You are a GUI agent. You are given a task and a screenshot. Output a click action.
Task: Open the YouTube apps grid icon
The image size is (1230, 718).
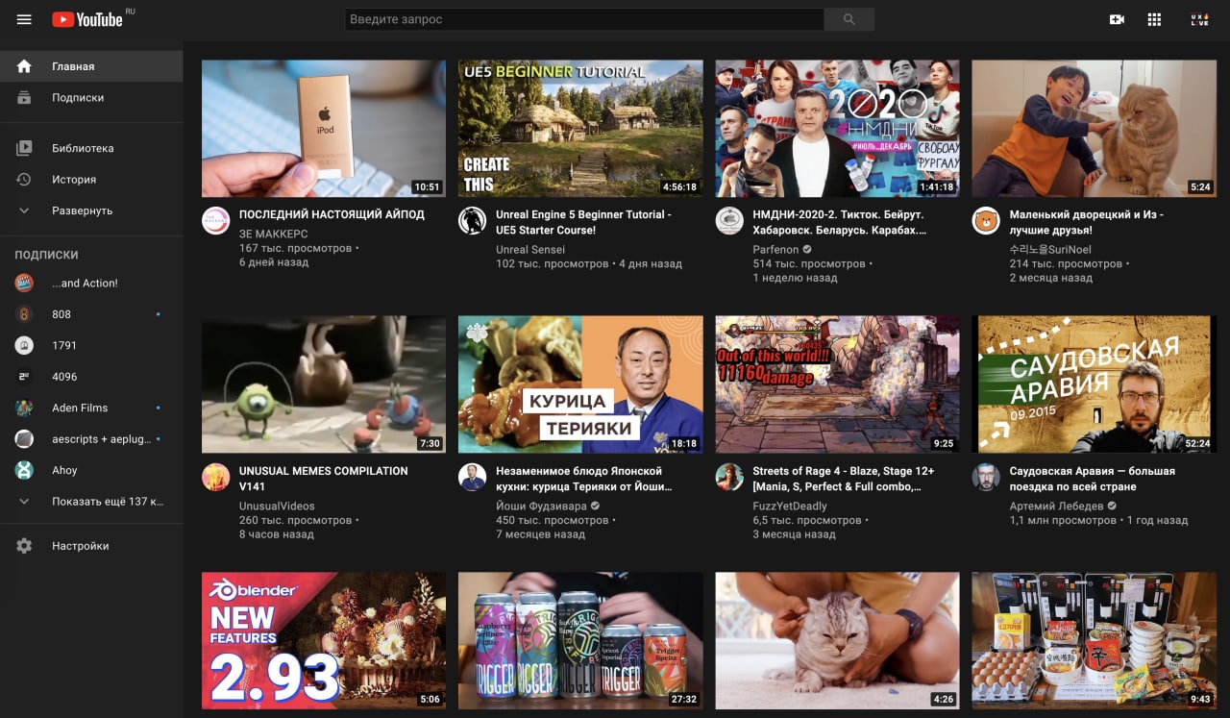click(1155, 19)
